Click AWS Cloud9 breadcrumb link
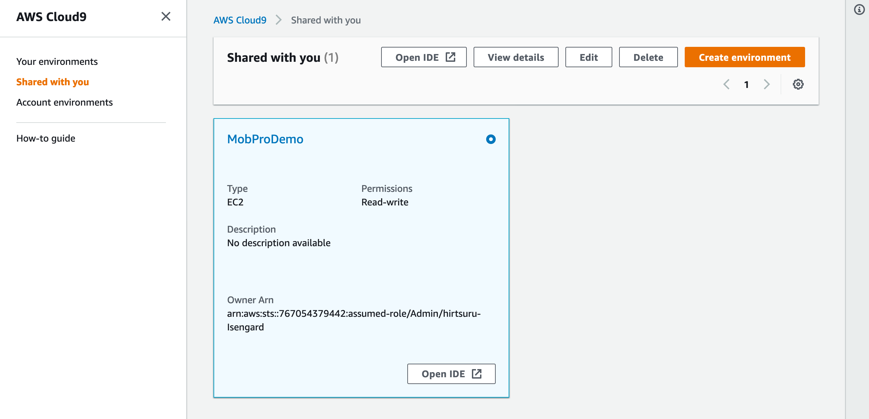 [x=240, y=20]
